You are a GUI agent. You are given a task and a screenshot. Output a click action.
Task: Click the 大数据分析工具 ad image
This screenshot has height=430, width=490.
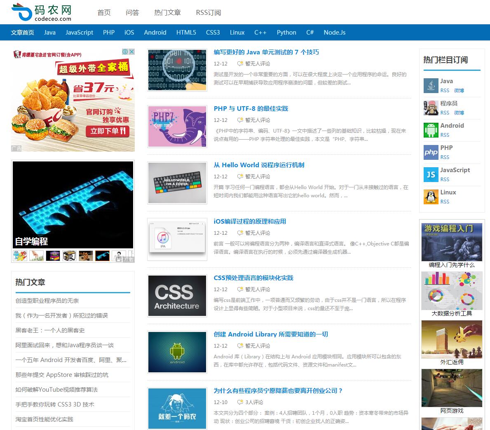(x=452, y=291)
